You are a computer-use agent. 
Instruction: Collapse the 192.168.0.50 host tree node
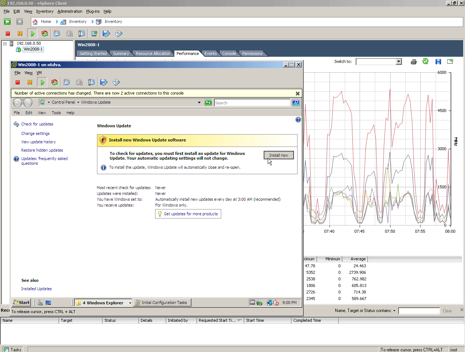pyautogui.click(x=5, y=44)
